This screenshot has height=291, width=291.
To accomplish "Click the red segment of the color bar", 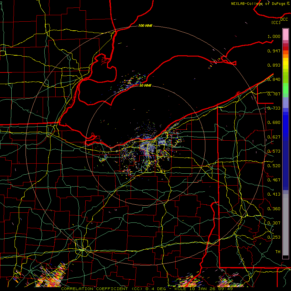I will pyautogui.click(x=286, y=48).
